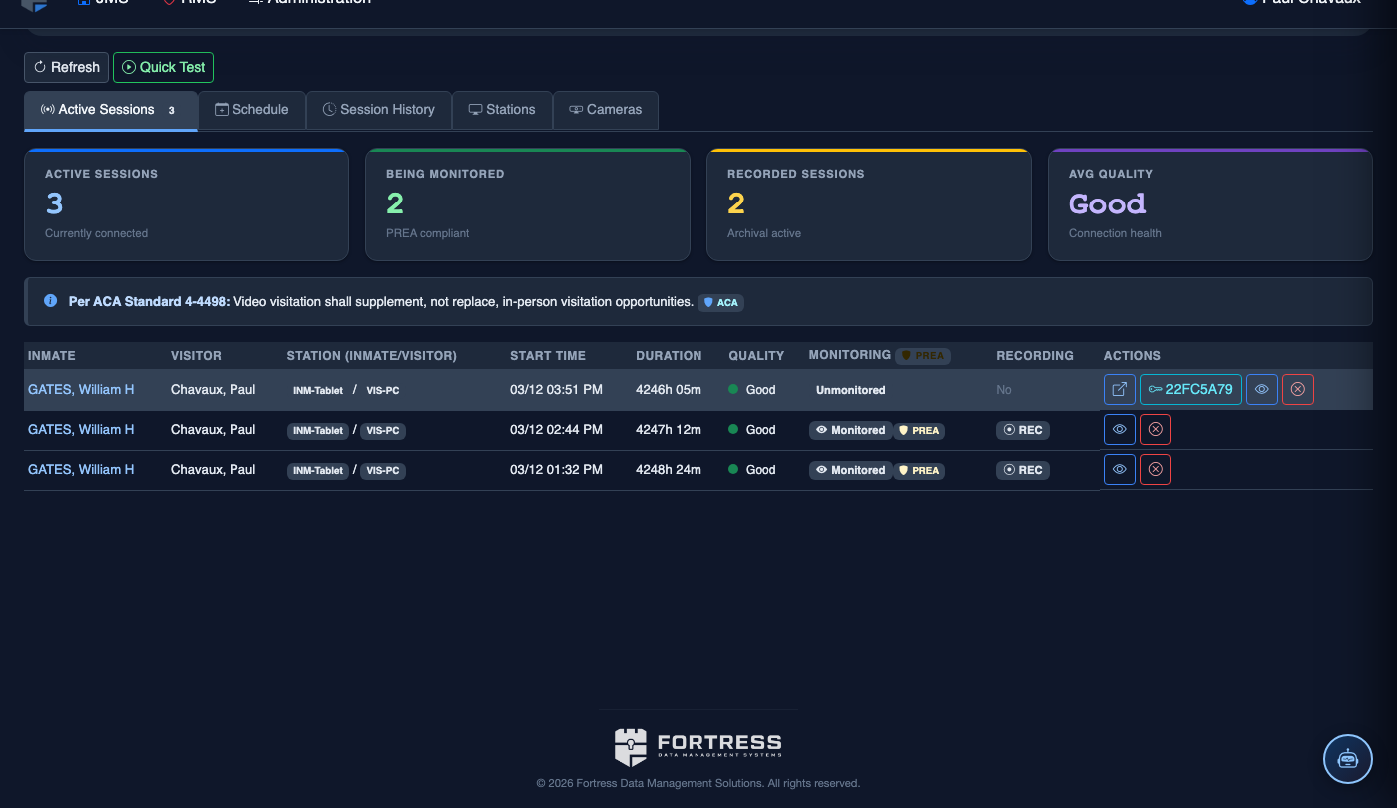
Task: End the 01:32 PM session with the red X
Action: tap(1156, 469)
